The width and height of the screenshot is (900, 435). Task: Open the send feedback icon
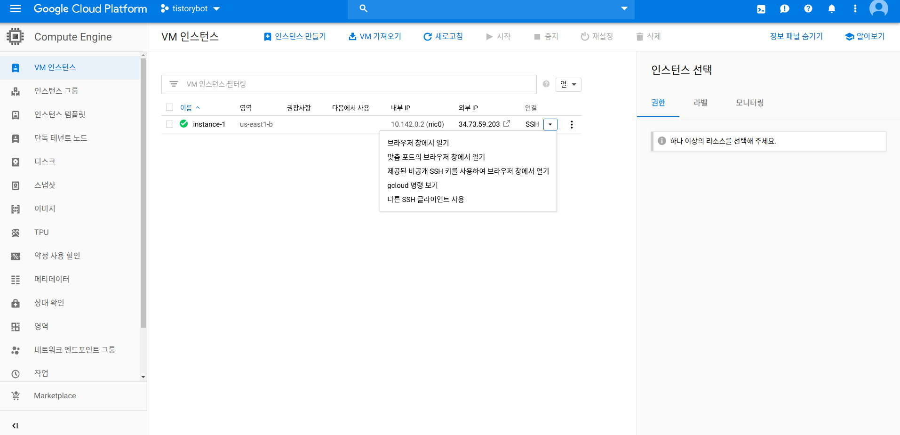click(784, 9)
